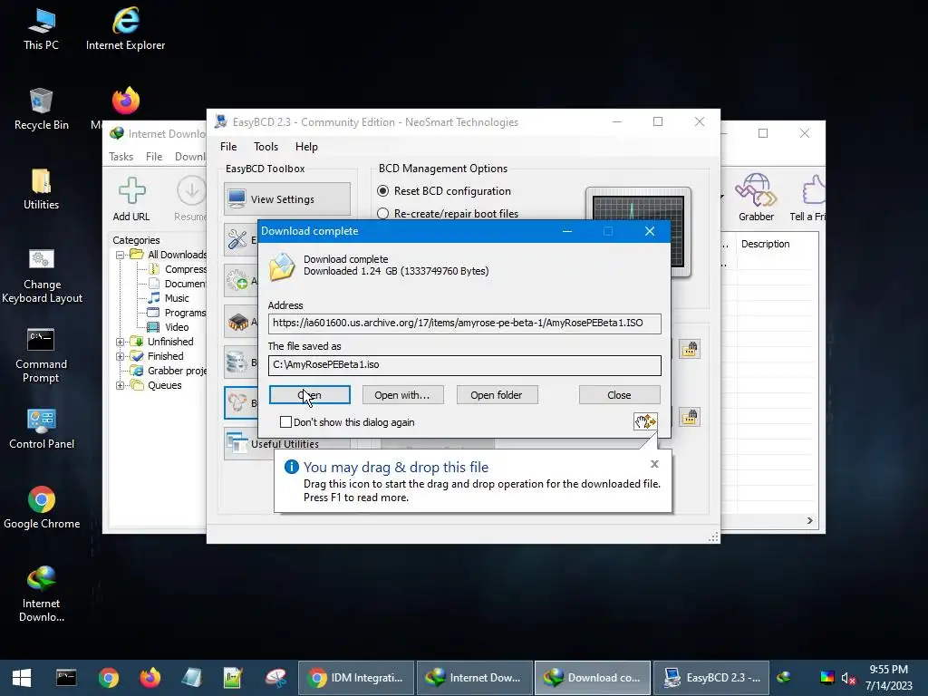Open Internet Explorer desktop shortcut

tap(125, 30)
